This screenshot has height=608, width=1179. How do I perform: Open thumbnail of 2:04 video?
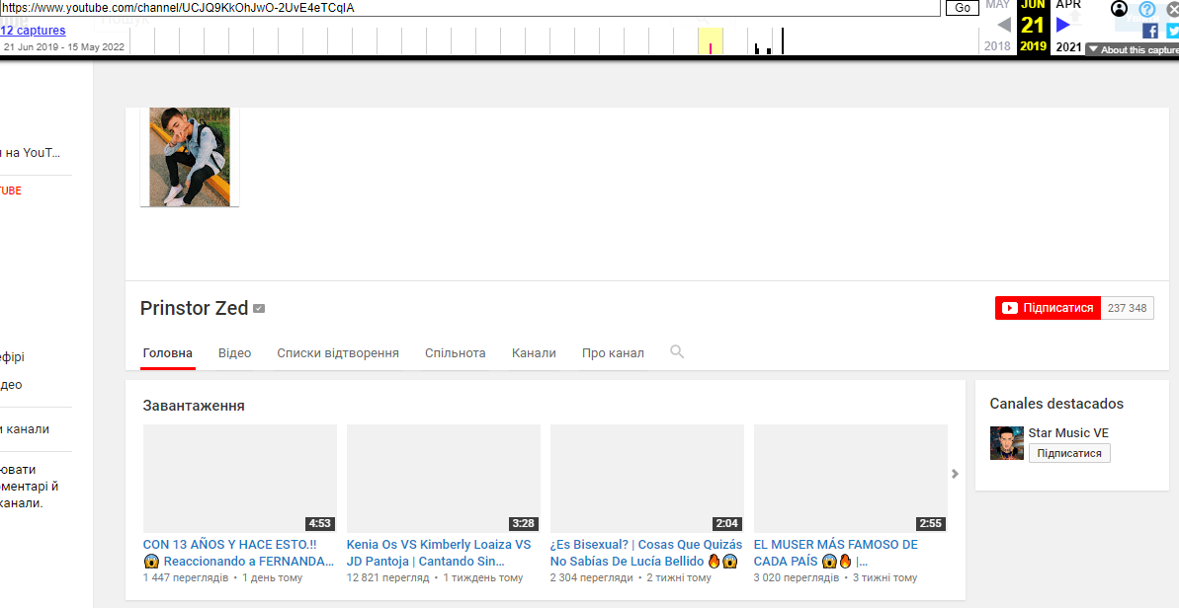pos(647,479)
